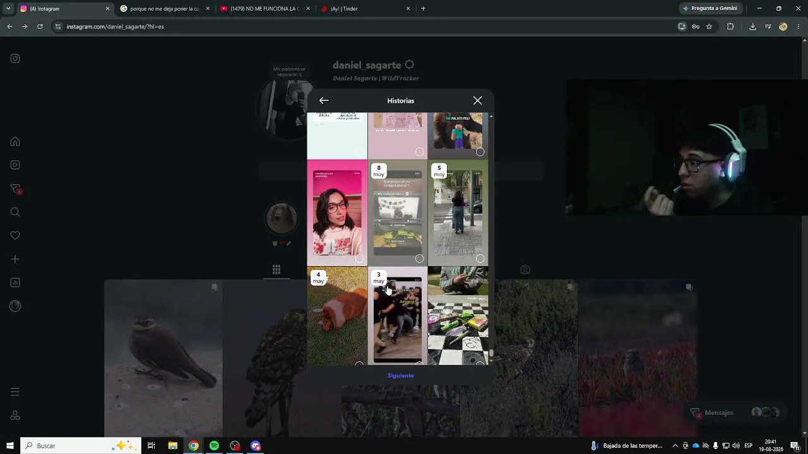Screen dimensions: 808x454
Task: Open File Explorer from the taskbar
Action: pos(172,446)
